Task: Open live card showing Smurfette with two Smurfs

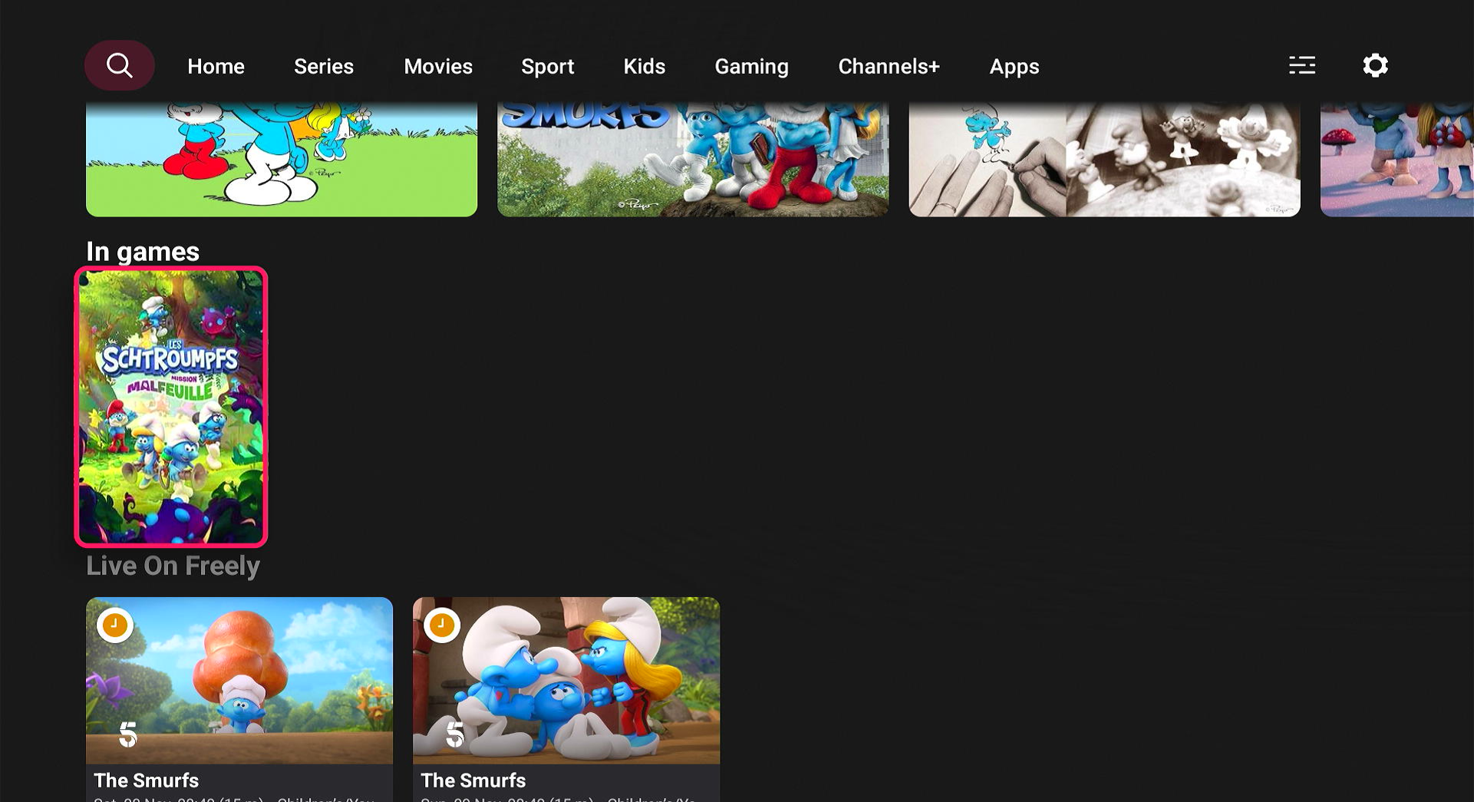Action: (566, 699)
